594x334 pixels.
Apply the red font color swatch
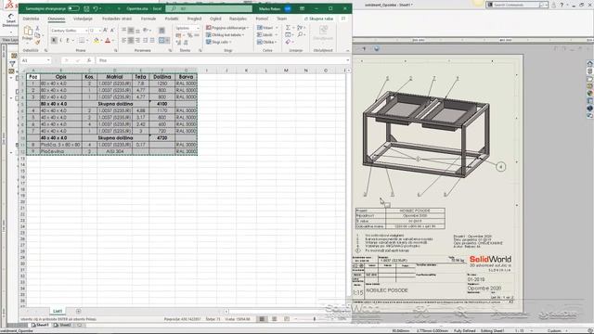[x=108, y=40]
